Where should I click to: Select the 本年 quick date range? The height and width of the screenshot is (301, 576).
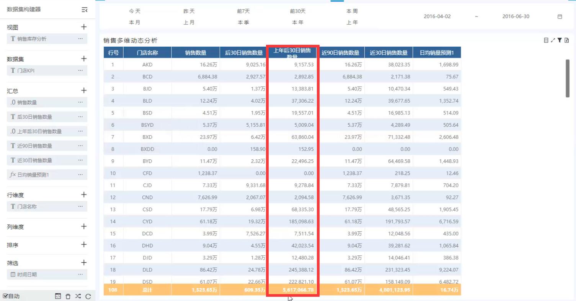[x=298, y=23]
